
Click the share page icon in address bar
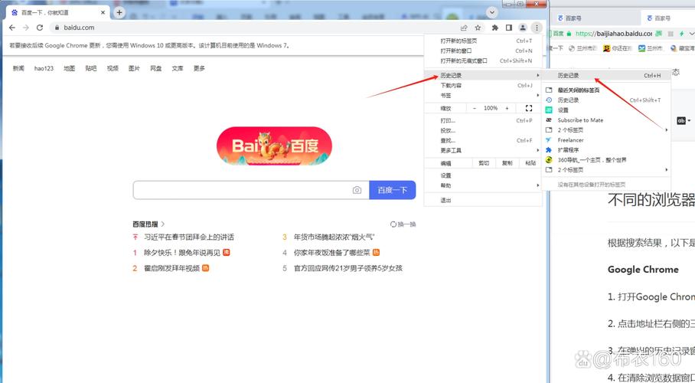point(464,28)
